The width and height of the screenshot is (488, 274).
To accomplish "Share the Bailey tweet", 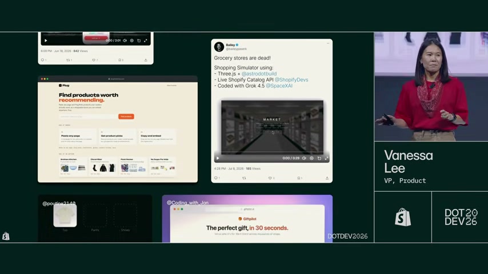I will tap(327, 178).
